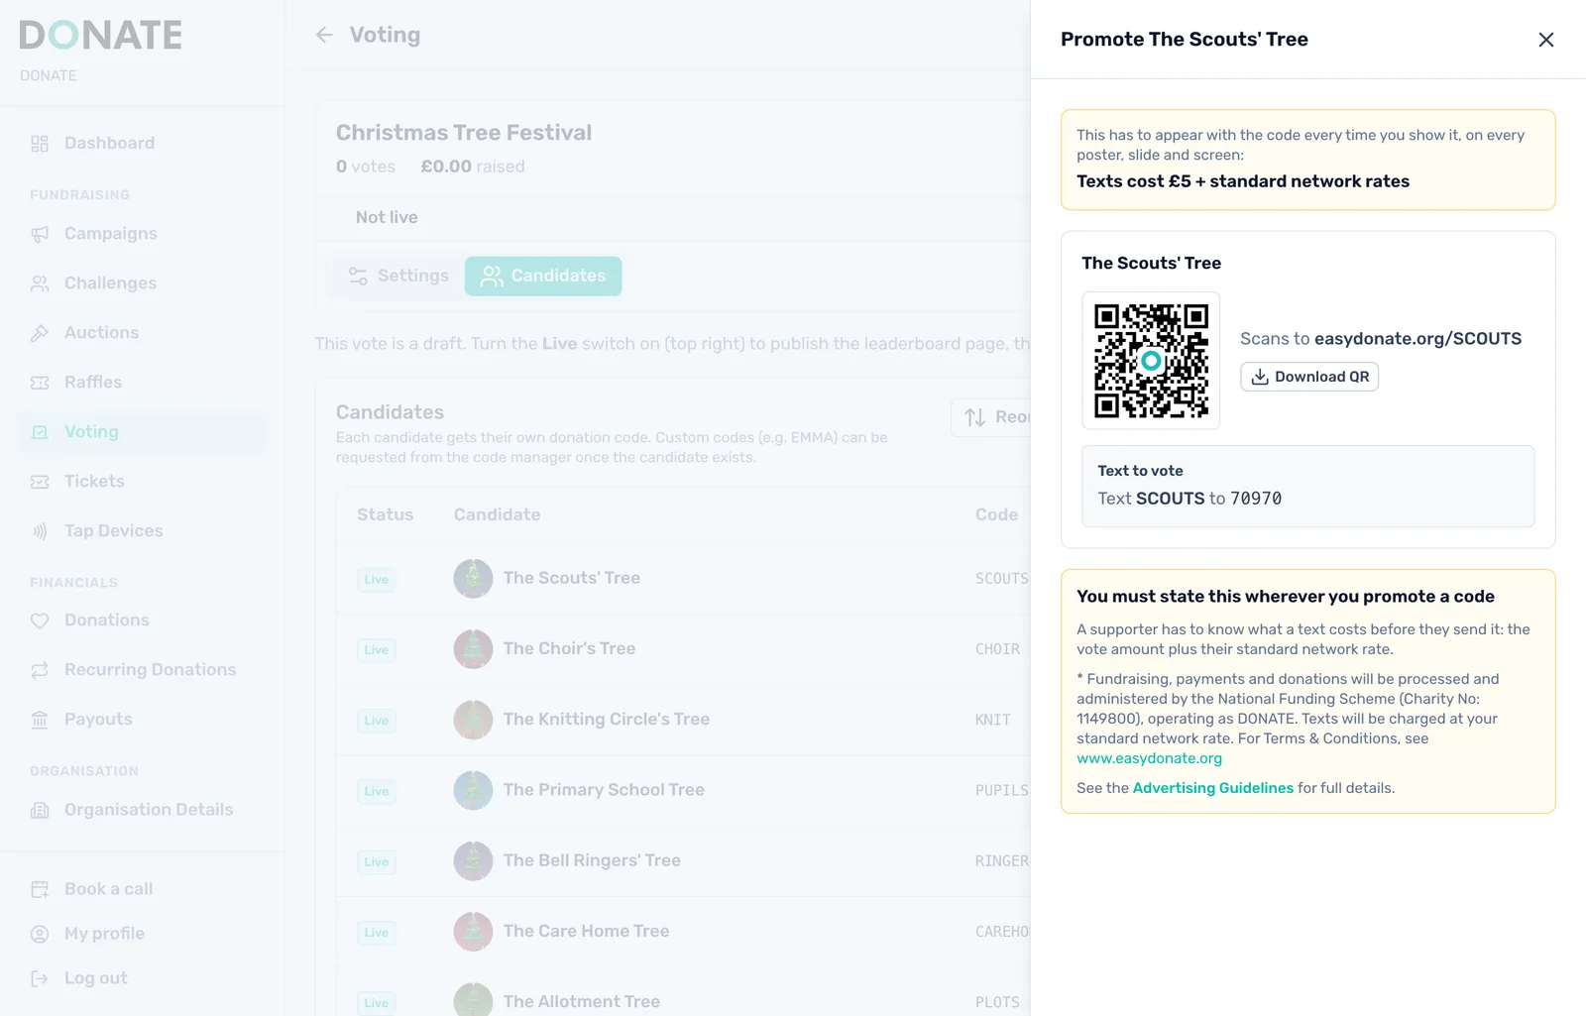Image resolution: width=1586 pixels, height=1016 pixels.
Task: Close the Promote The Scouts' Tree panel
Action: [1545, 40]
